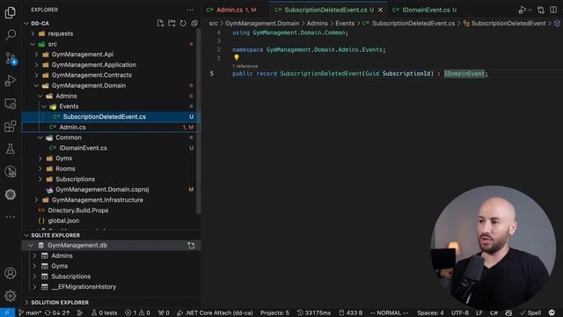
Task: Open the remote window indicator in status bar
Action: (7, 313)
